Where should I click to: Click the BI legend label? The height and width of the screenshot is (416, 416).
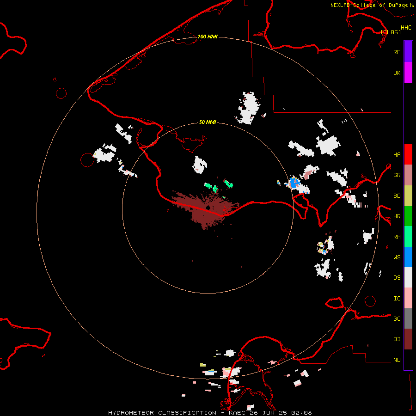click(397, 339)
